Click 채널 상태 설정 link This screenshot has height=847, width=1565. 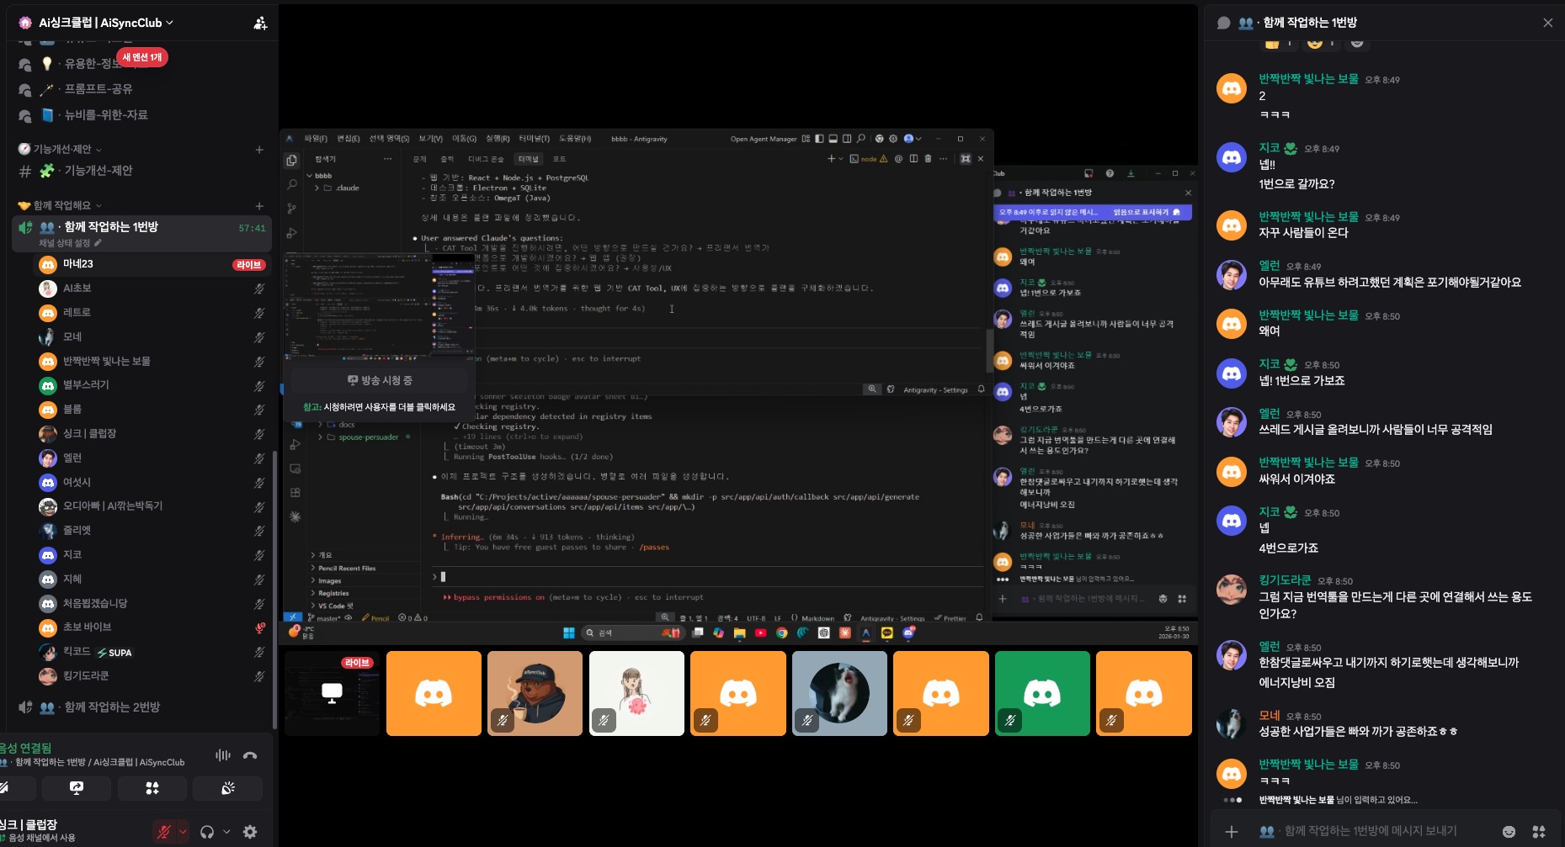69,243
